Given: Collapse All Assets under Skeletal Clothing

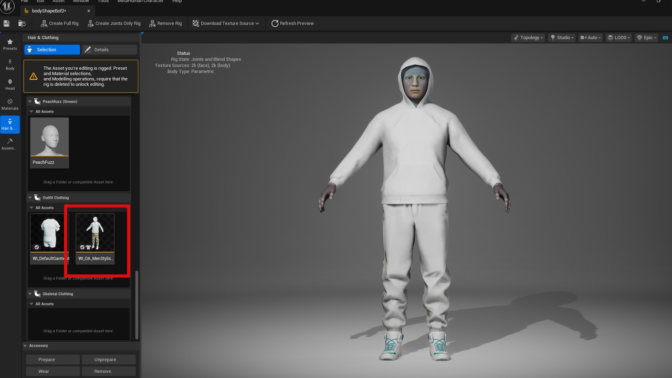Looking at the screenshot, I should pos(31,303).
